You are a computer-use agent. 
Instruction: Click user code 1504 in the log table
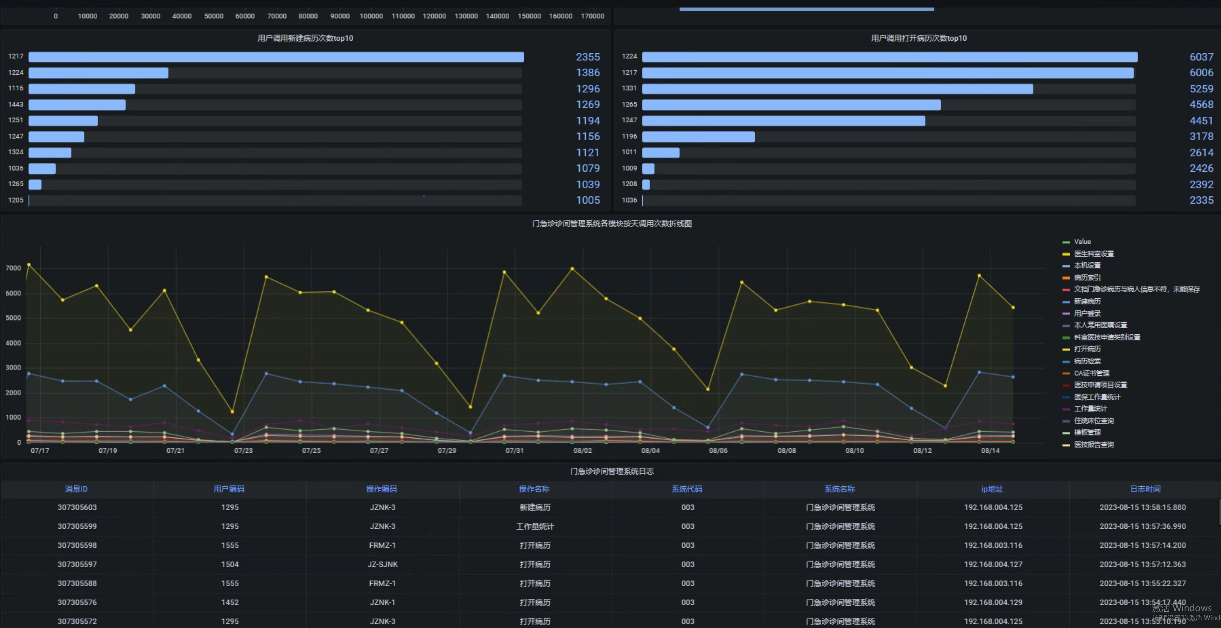[230, 564]
